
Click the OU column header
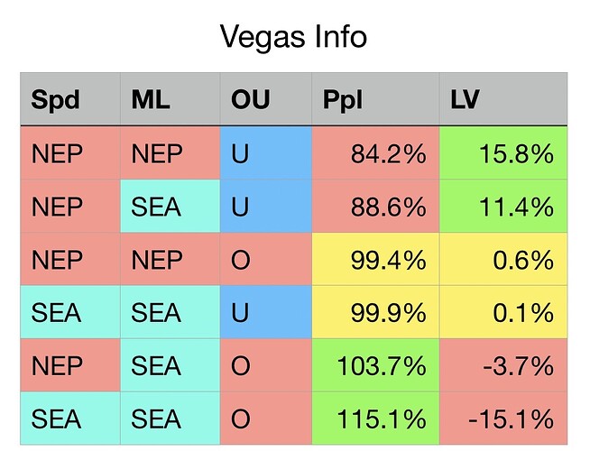pyautogui.click(x=265, y=97)
